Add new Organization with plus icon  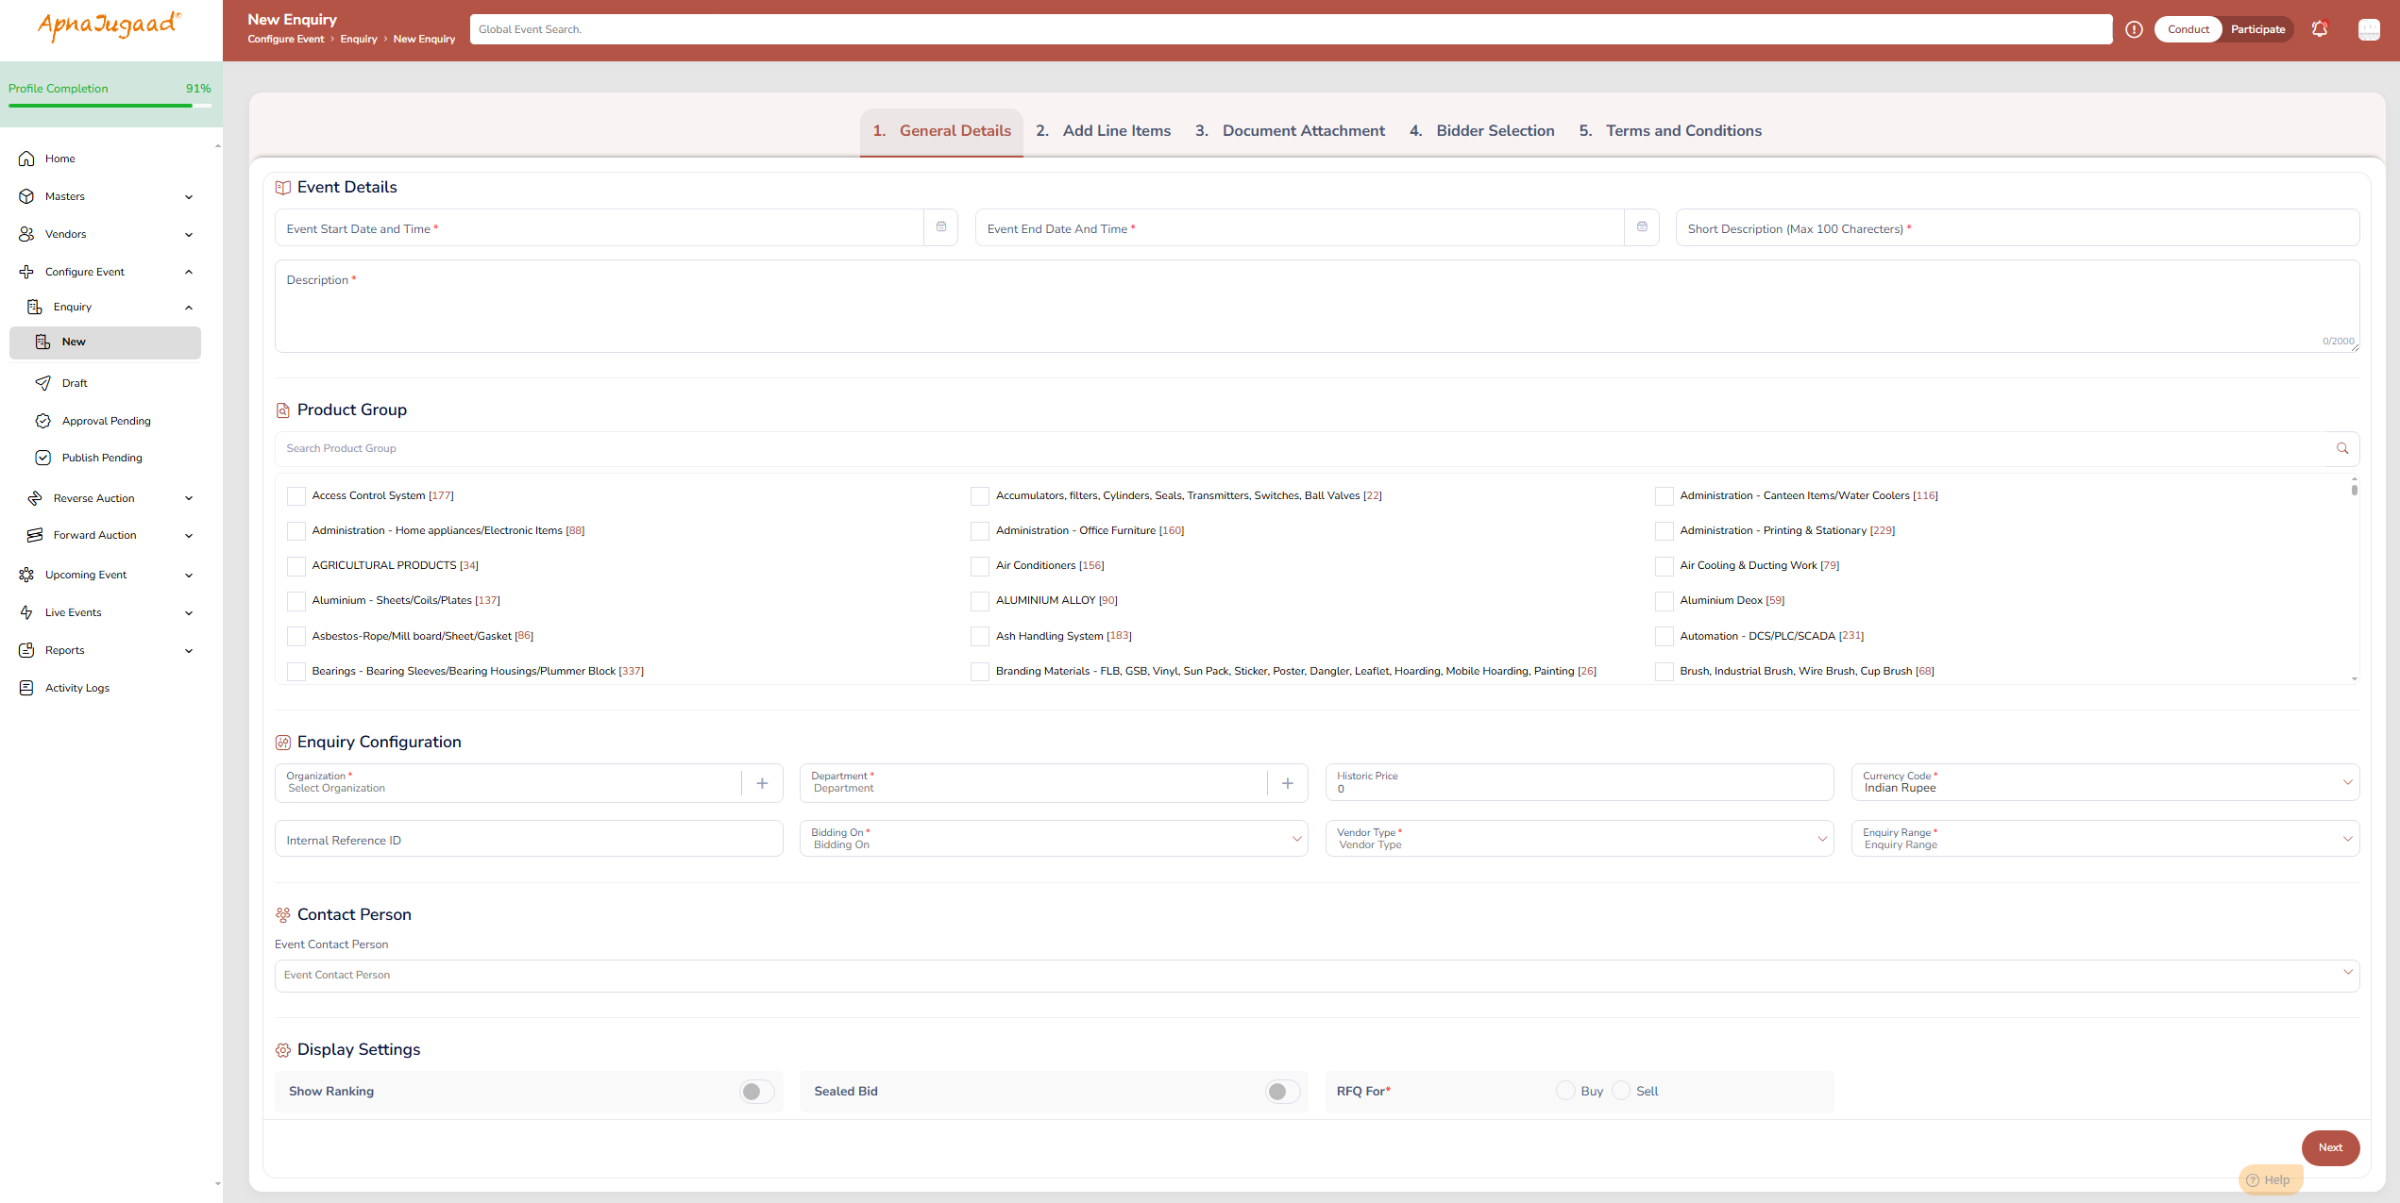[762, 783]
